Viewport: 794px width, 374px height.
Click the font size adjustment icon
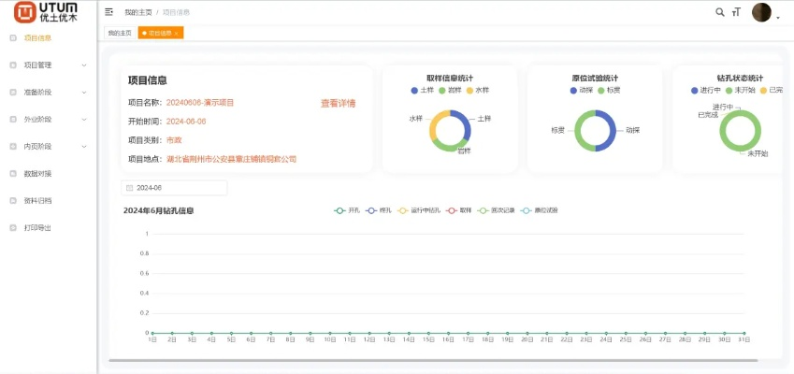736,12
